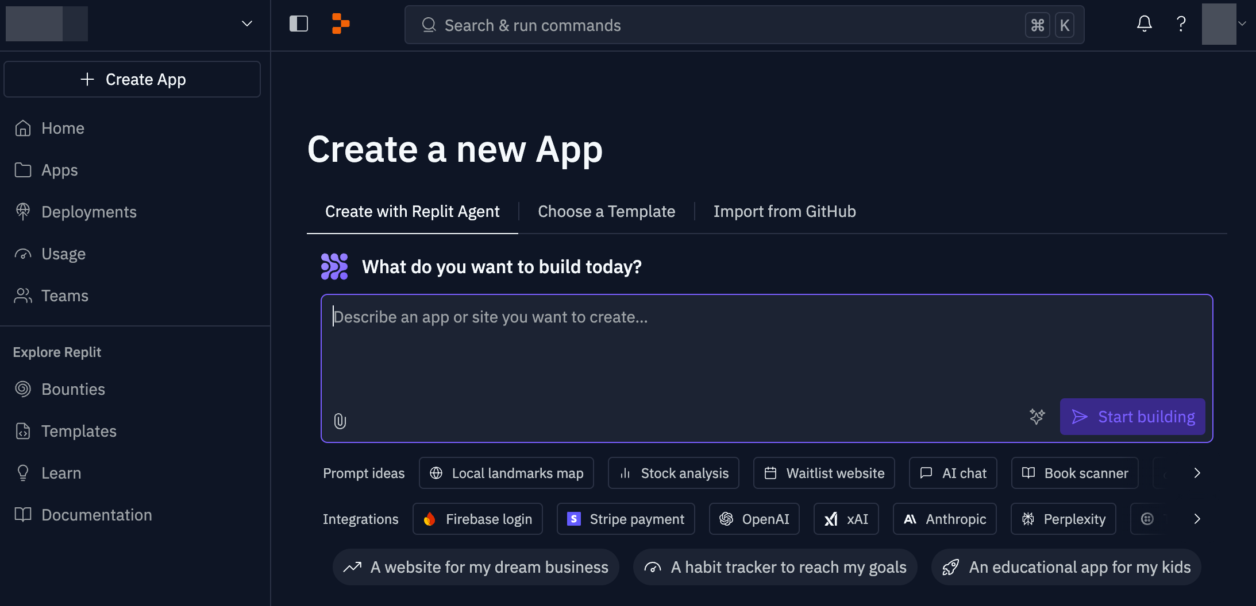Viewport: 1256px width, 606px height.
Task: Click the sparkle improve prompt icon
Action: pos(1037,417)
